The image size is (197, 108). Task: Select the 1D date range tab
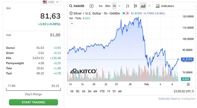point(72,91)
